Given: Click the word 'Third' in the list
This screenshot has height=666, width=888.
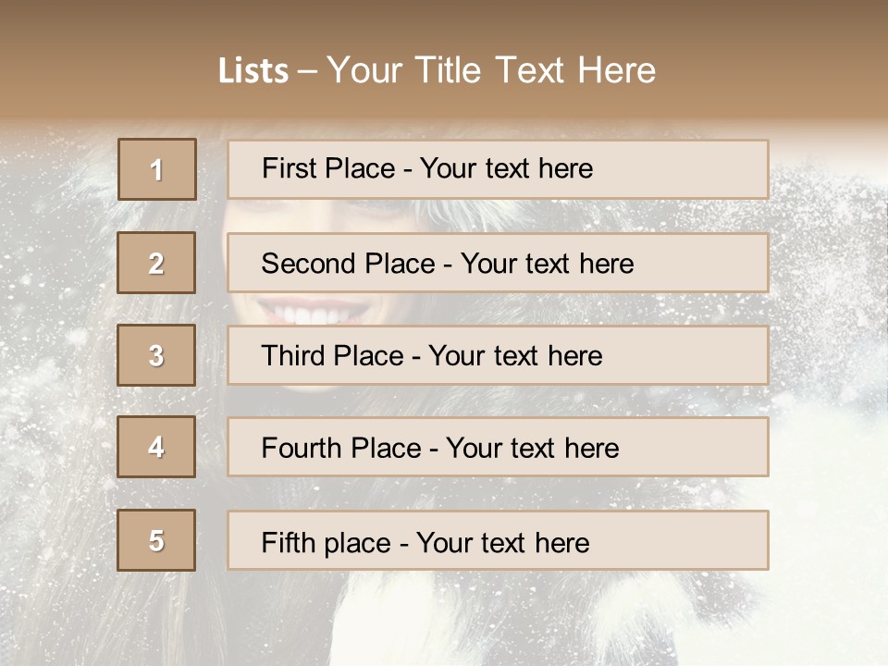Looking at the screenshot, I should click(x=294, y=356).
